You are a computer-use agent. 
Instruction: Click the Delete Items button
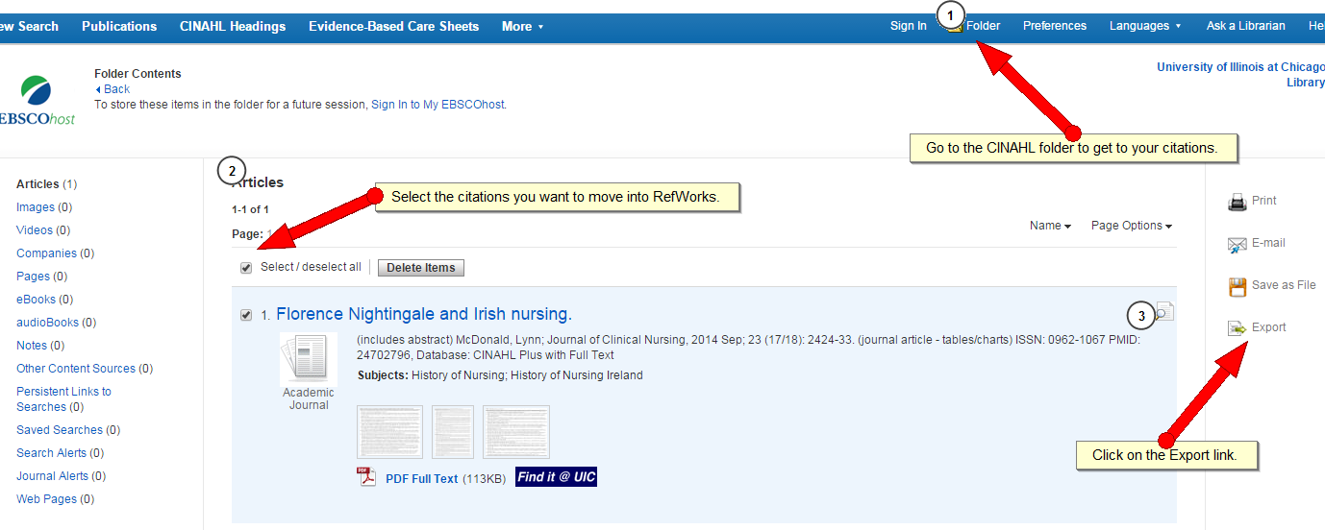[421, 268]
